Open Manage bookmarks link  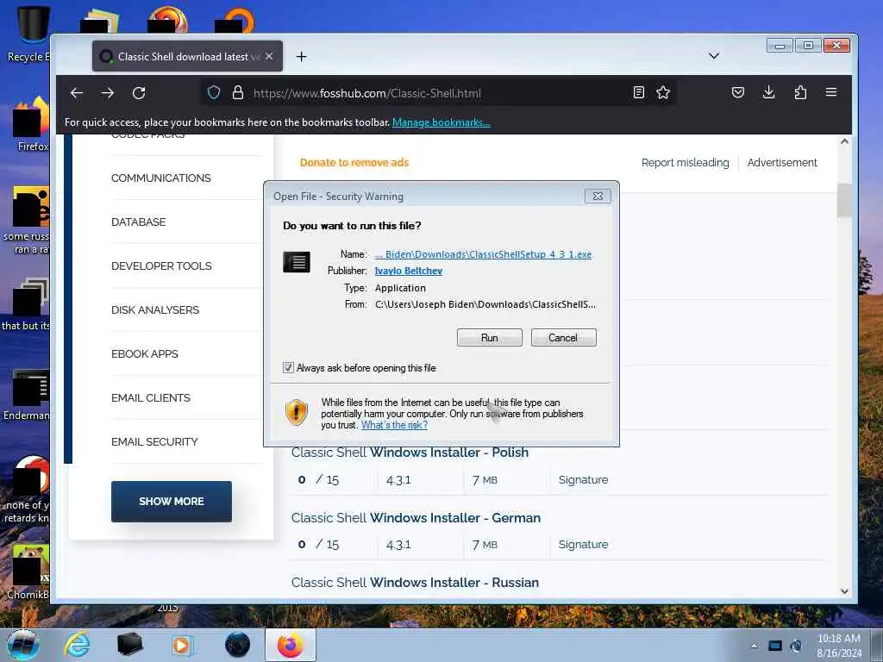click(x=441, y=122)
